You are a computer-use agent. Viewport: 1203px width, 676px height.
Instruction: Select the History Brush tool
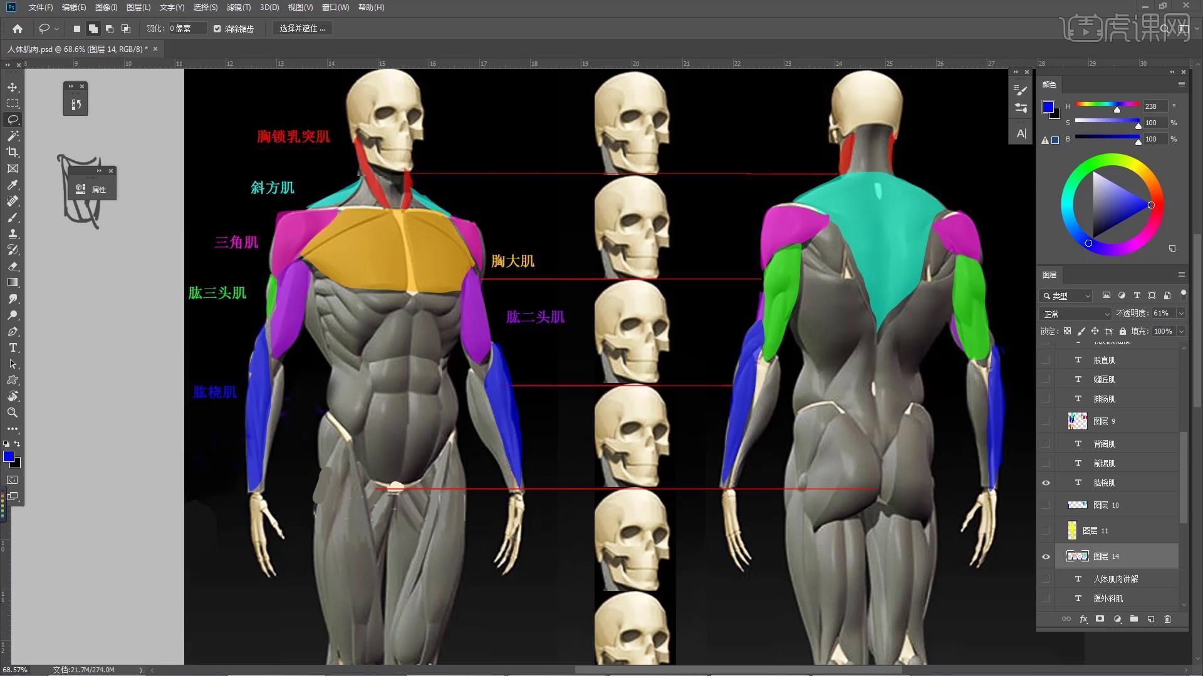pos(13,250)
